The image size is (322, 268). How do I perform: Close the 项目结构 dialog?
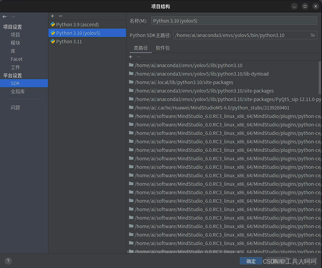[x=316, y=6]
